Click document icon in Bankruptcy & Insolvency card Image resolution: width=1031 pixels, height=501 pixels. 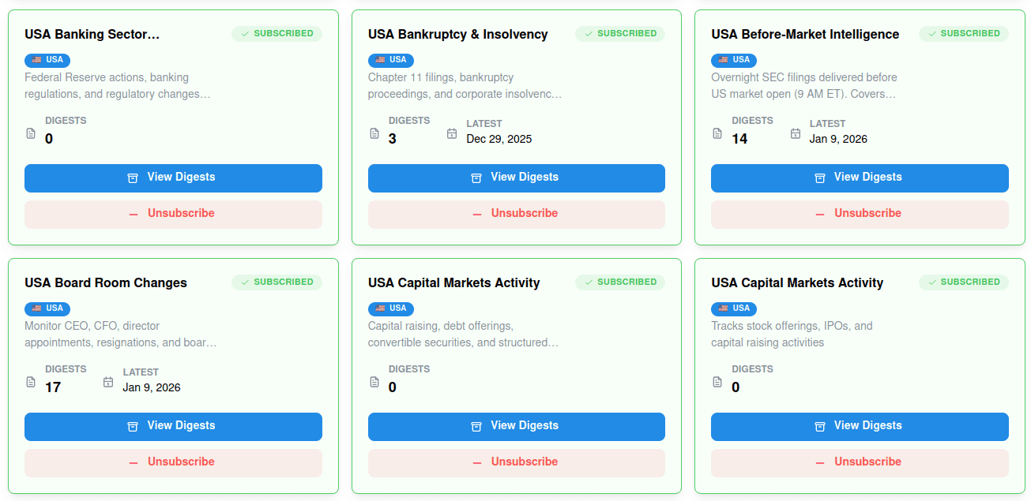click(x=374, y=133)
